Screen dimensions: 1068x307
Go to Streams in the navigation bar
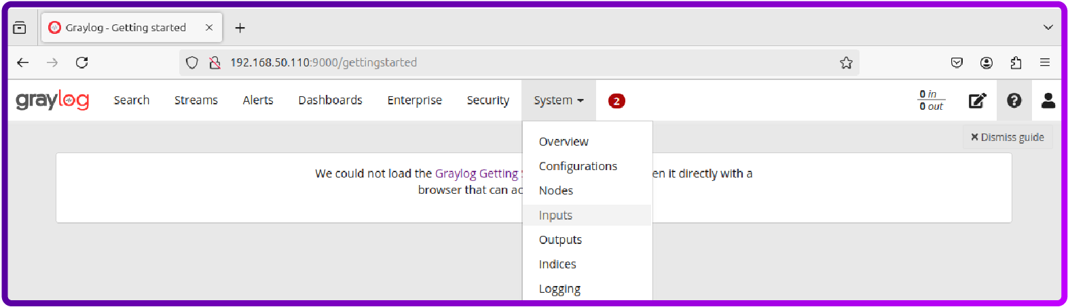pyautogui.click(x=196, y=100)
